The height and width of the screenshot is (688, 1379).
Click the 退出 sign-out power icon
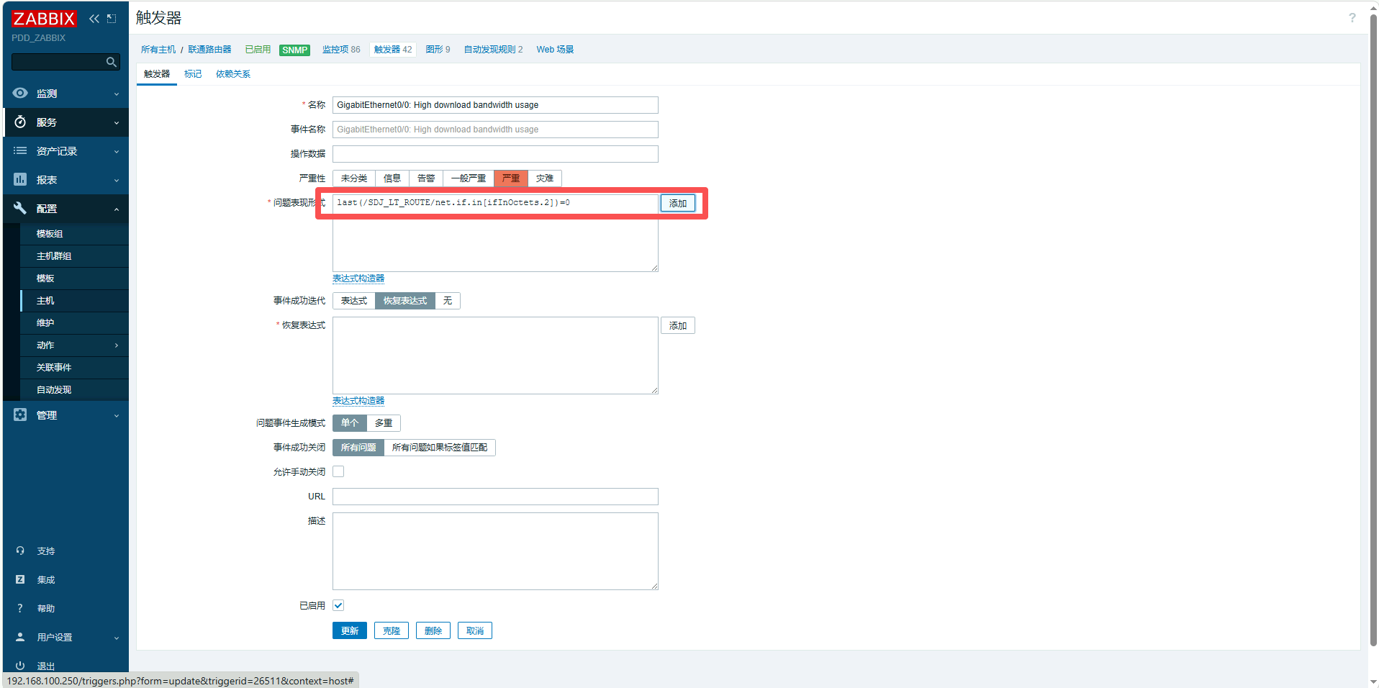coord(20,666)
